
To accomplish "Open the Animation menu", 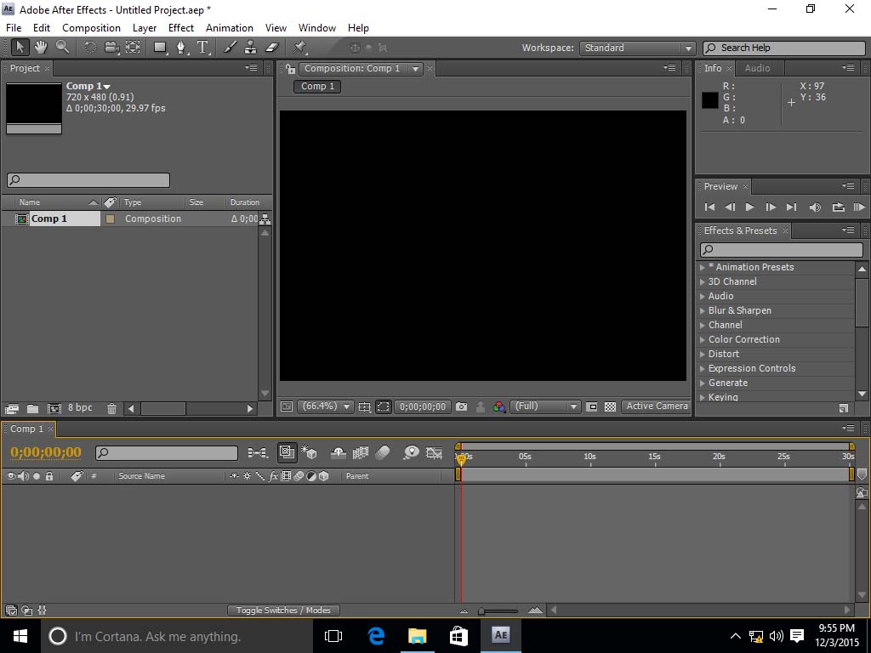I will pos(230,28).
